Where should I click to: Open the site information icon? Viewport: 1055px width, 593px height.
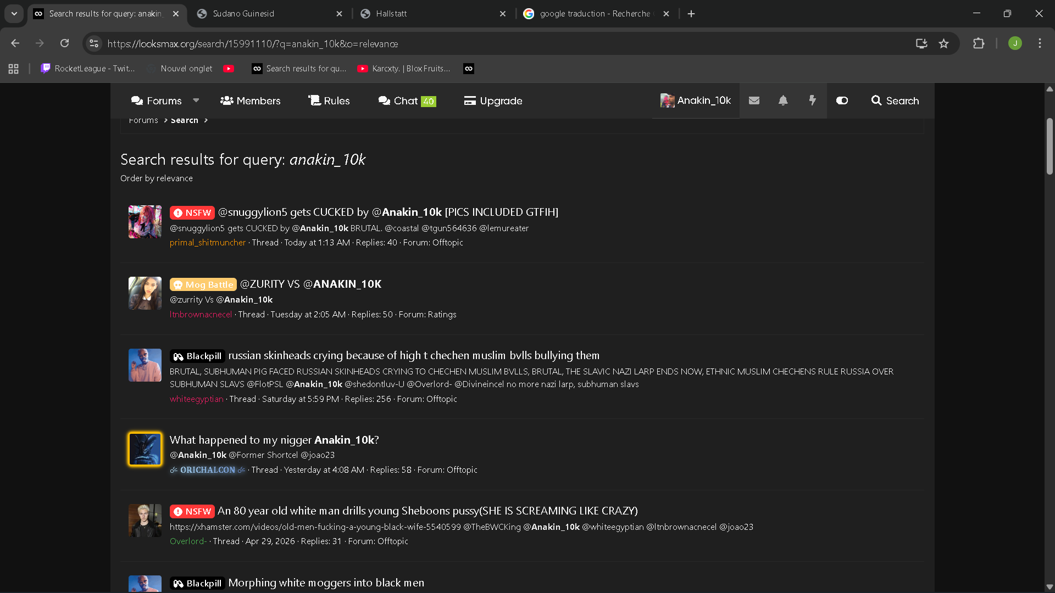pyautogui.click(x=94, y=43)
